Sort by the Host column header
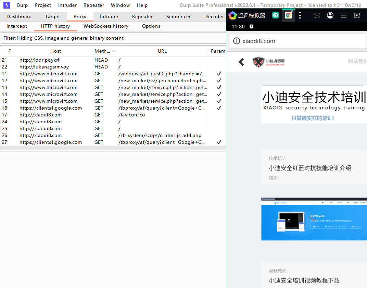This screenshot has width=367, height=288. point(55,51)
